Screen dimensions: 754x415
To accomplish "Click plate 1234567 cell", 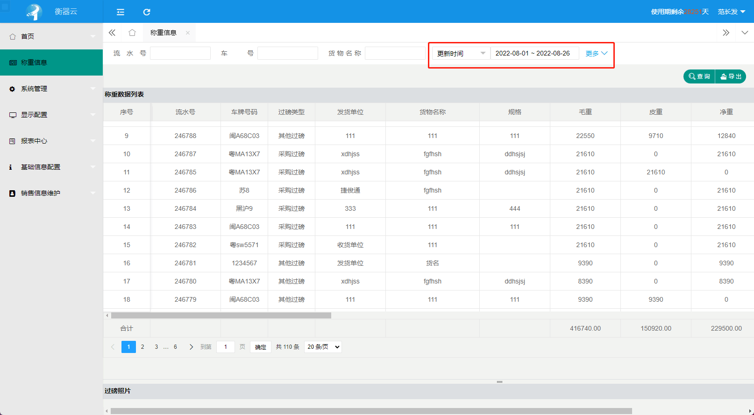I will 244,263.
